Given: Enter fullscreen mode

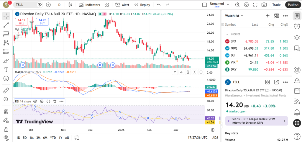Looking at the screenshot, I should point(255,5).
